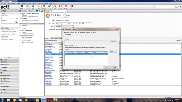This screenshot has height=102, width=182.
Task: Click the Description input field
Action: click(74, 24)
